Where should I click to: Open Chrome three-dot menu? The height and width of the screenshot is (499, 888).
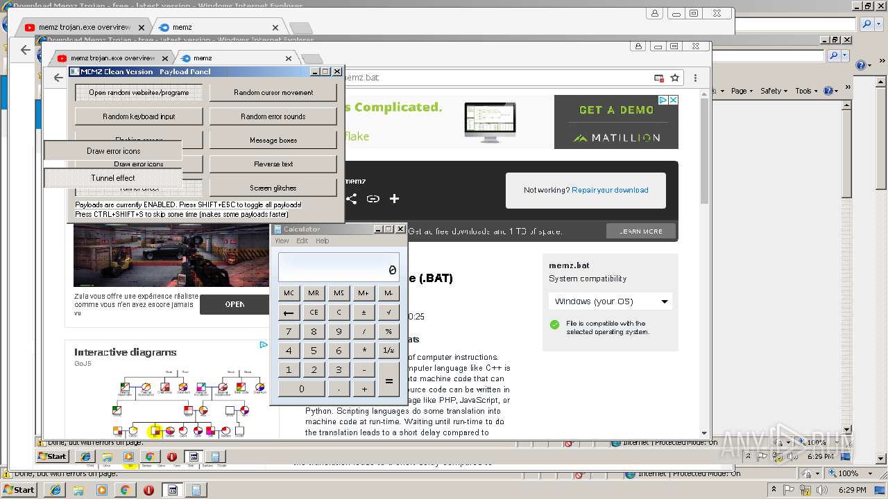[695, 78]
